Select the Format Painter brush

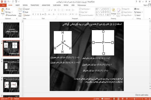(11, 15)
